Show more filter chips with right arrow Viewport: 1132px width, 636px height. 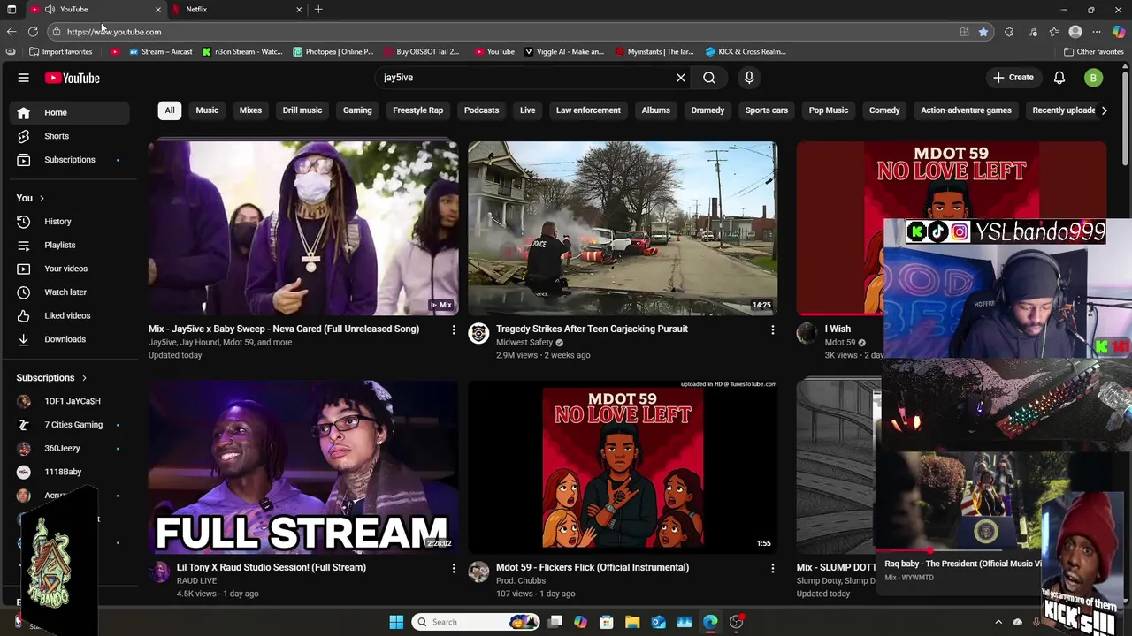pyautogui.click(x=1104, y=110)
